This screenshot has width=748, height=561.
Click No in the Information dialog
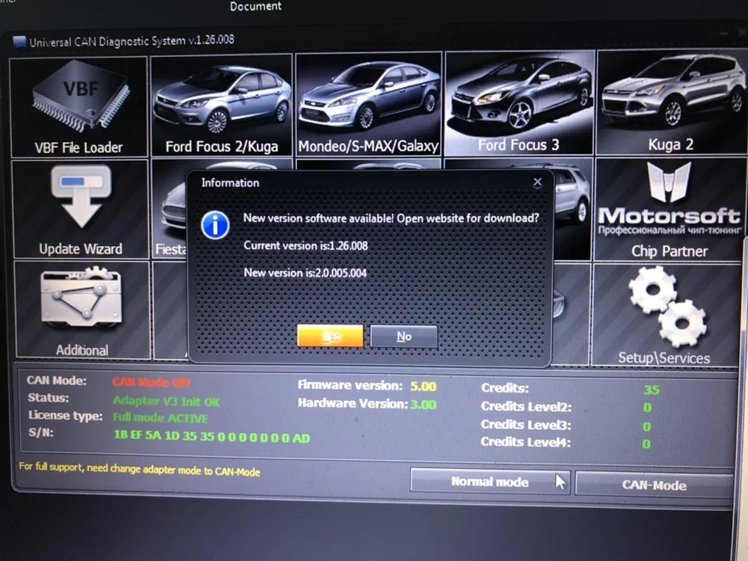[x=404, y=337]
